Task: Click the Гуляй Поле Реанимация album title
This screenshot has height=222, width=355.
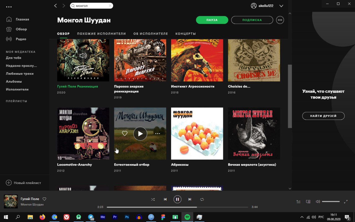Action: click(x=77, y=86)
